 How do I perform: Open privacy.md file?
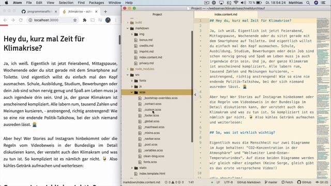pyautogui.click(x=146, y=63)
